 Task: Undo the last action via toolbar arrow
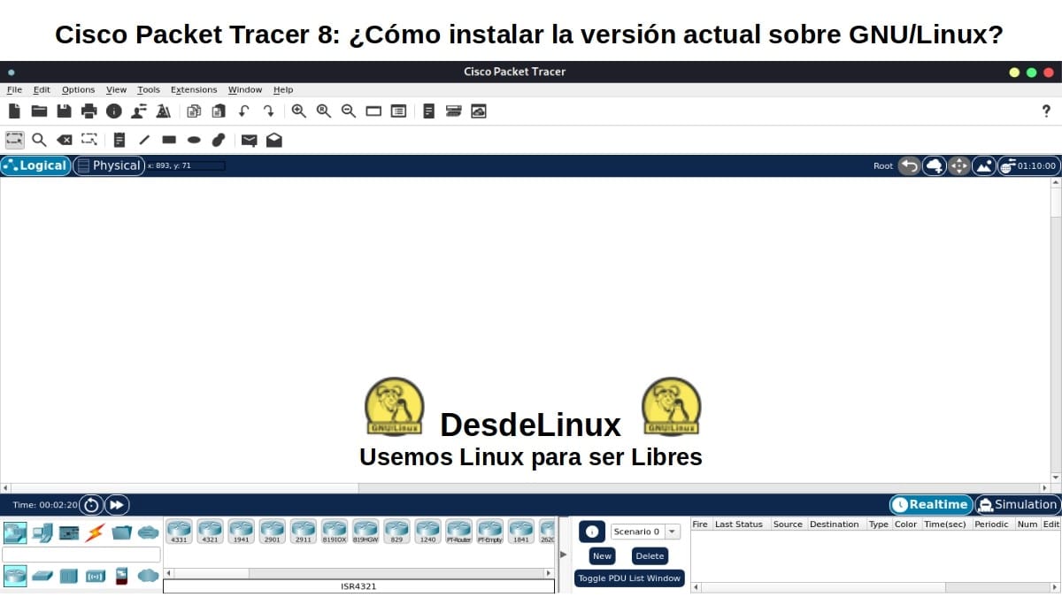click(x=243, y=111)
